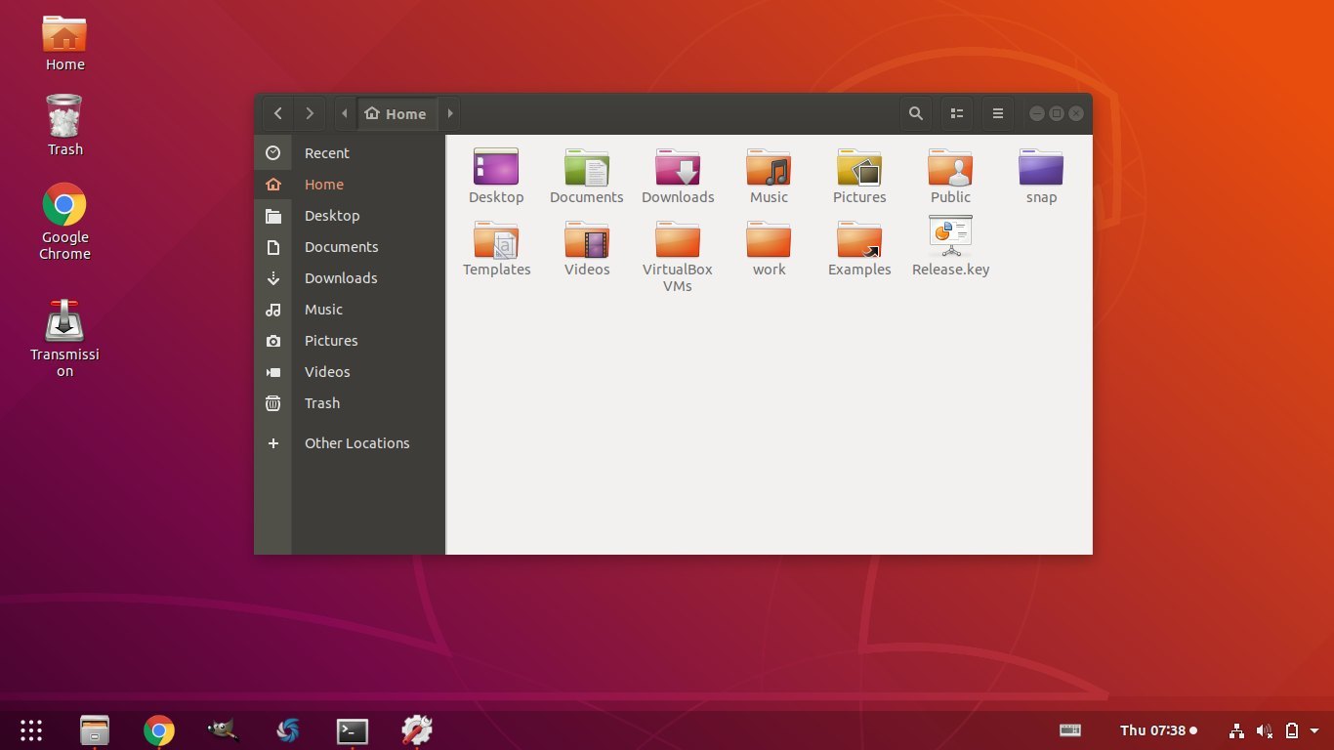Open the Videos folder icon in file view
The image size is (1334, 750).
click(x=587, y=239)
